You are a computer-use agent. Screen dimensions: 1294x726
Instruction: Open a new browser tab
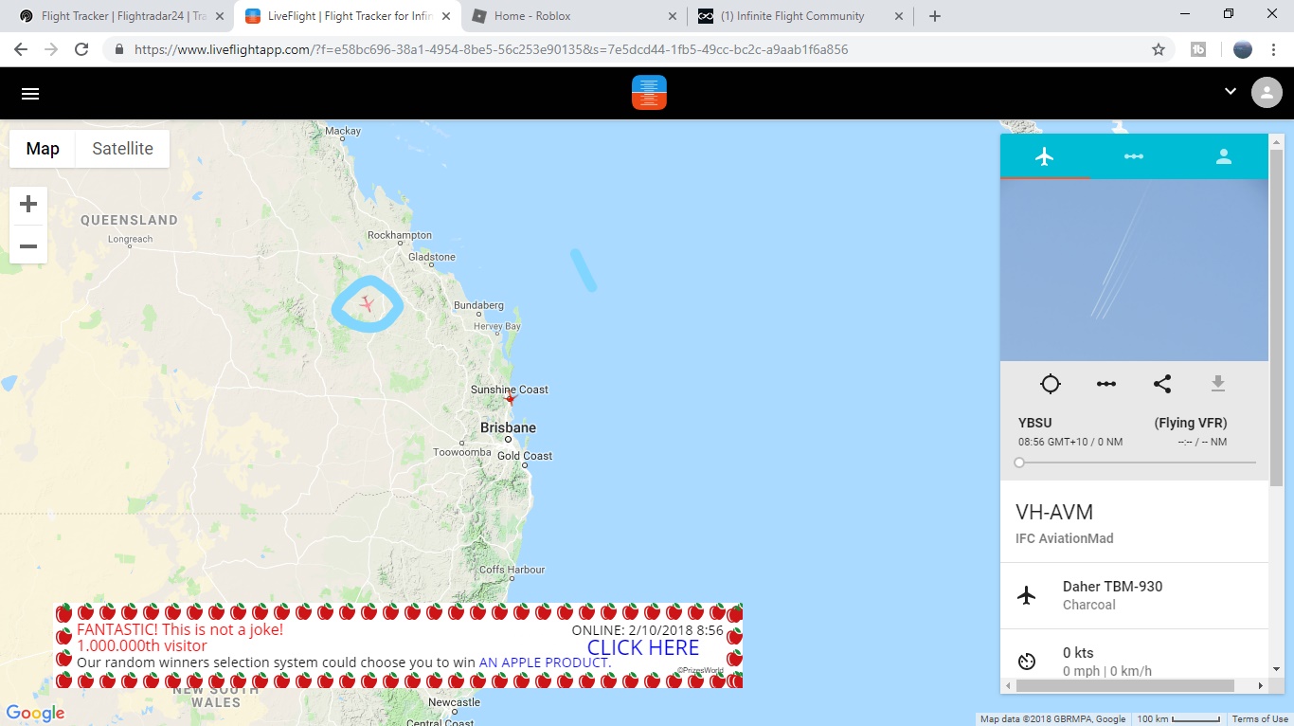(935, 16)
